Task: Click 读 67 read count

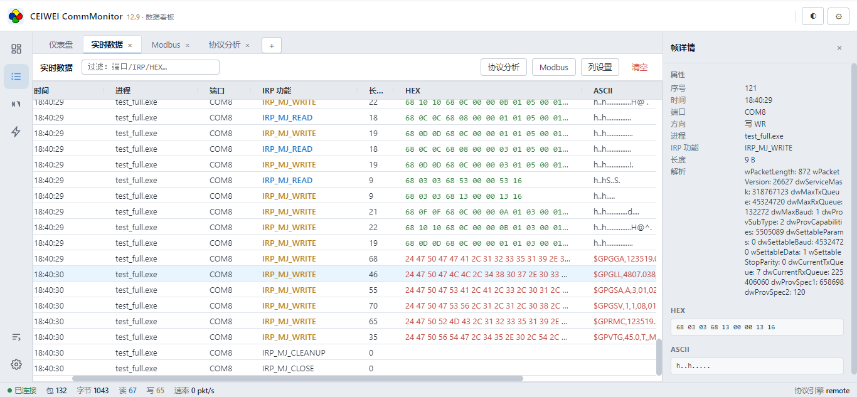Action: [x=128, y=391]
